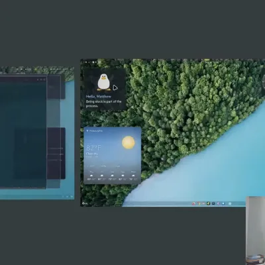Click the penguin mascot image in greeting widget
The image size is (265, 265).
[x=104, y=82]
